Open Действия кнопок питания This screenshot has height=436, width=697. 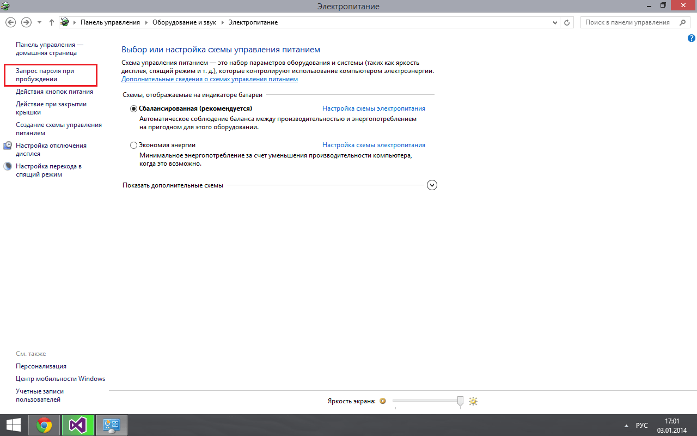tap(54, 92)
